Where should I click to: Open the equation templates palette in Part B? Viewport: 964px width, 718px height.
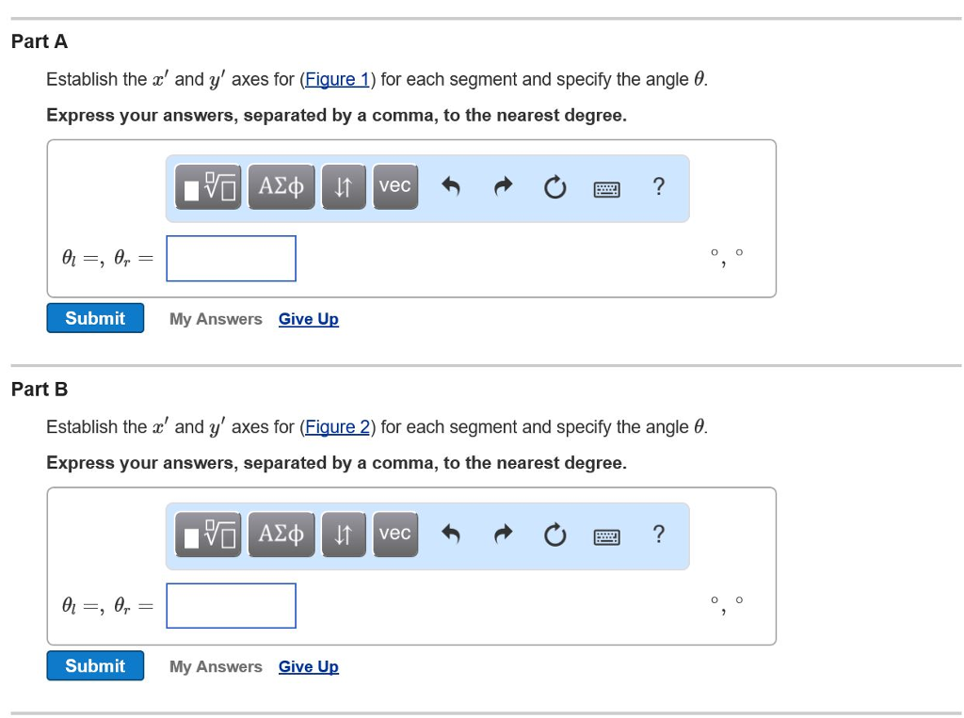207,535
